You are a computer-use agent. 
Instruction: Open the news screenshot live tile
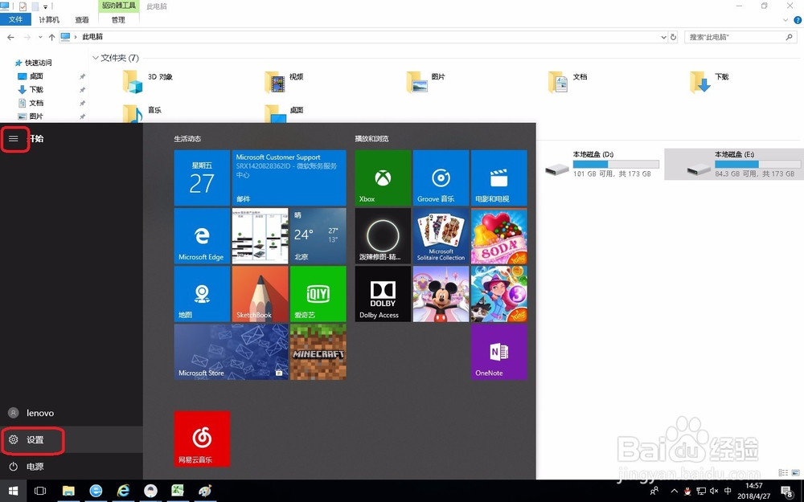[x=260, y=235]
